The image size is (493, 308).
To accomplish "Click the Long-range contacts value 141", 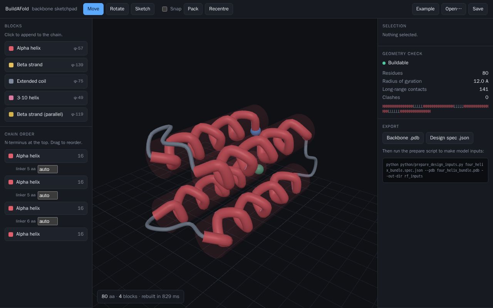I will tap(484, 89).
